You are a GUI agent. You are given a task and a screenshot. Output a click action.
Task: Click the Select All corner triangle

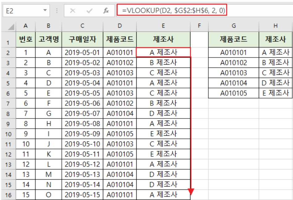coord(11,27)
